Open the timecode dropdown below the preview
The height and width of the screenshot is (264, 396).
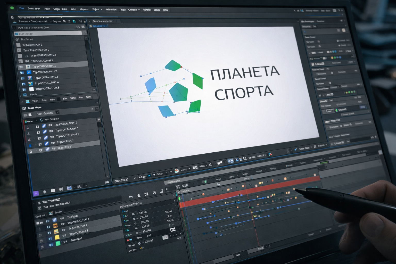point(134,178)
